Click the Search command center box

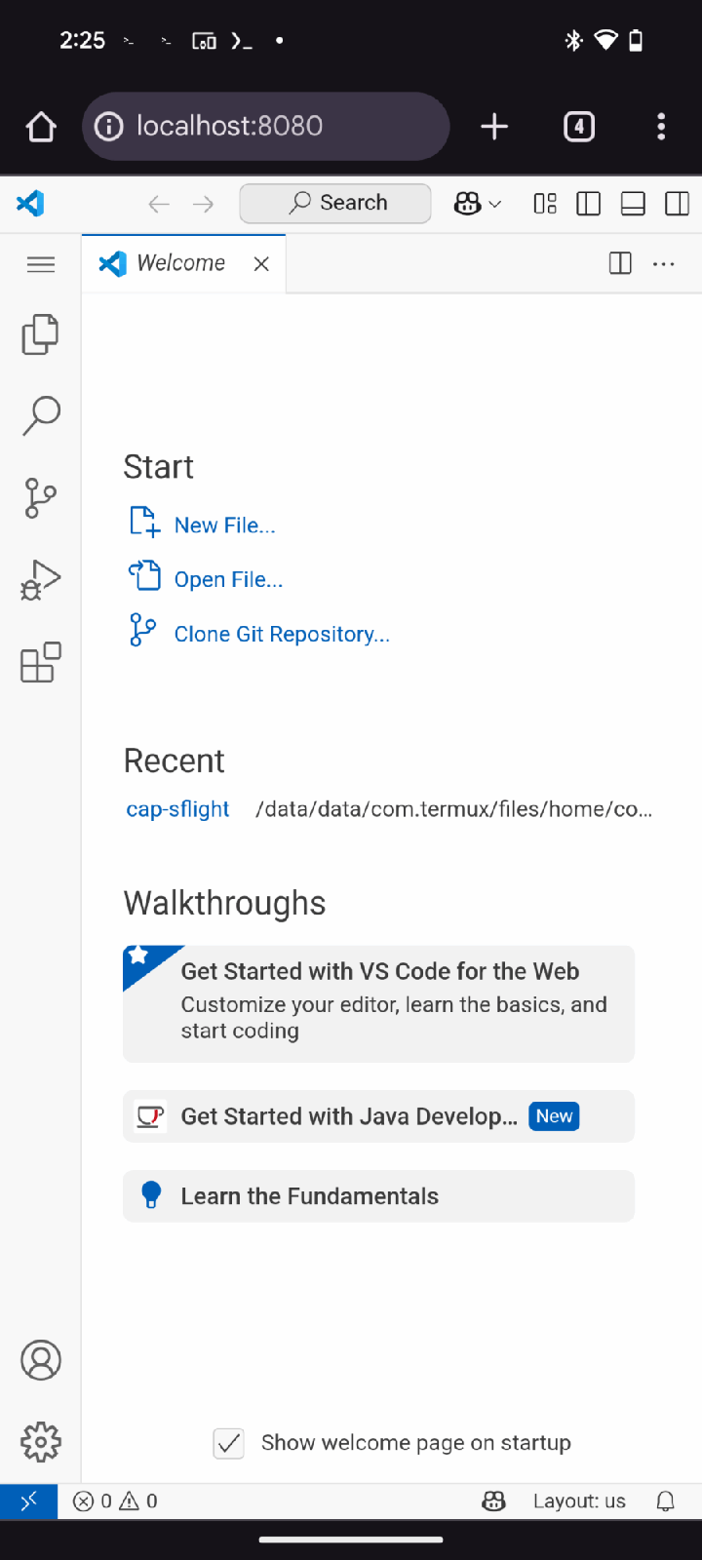[x=335, y=203]
